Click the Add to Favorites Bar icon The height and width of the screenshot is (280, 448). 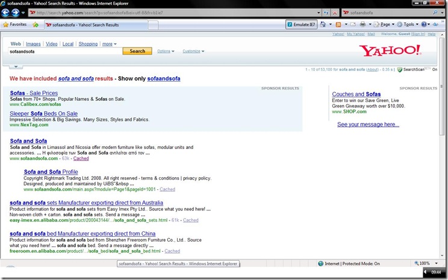pyautogui.click(x=36, y=25)
